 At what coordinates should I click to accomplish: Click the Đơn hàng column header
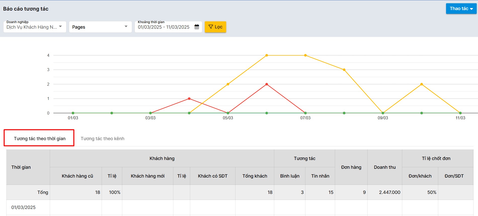point(351,167)
